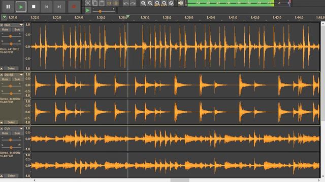Click the timeline ruler at 1:40.0

pyautogui.click(x=211, y=18)
